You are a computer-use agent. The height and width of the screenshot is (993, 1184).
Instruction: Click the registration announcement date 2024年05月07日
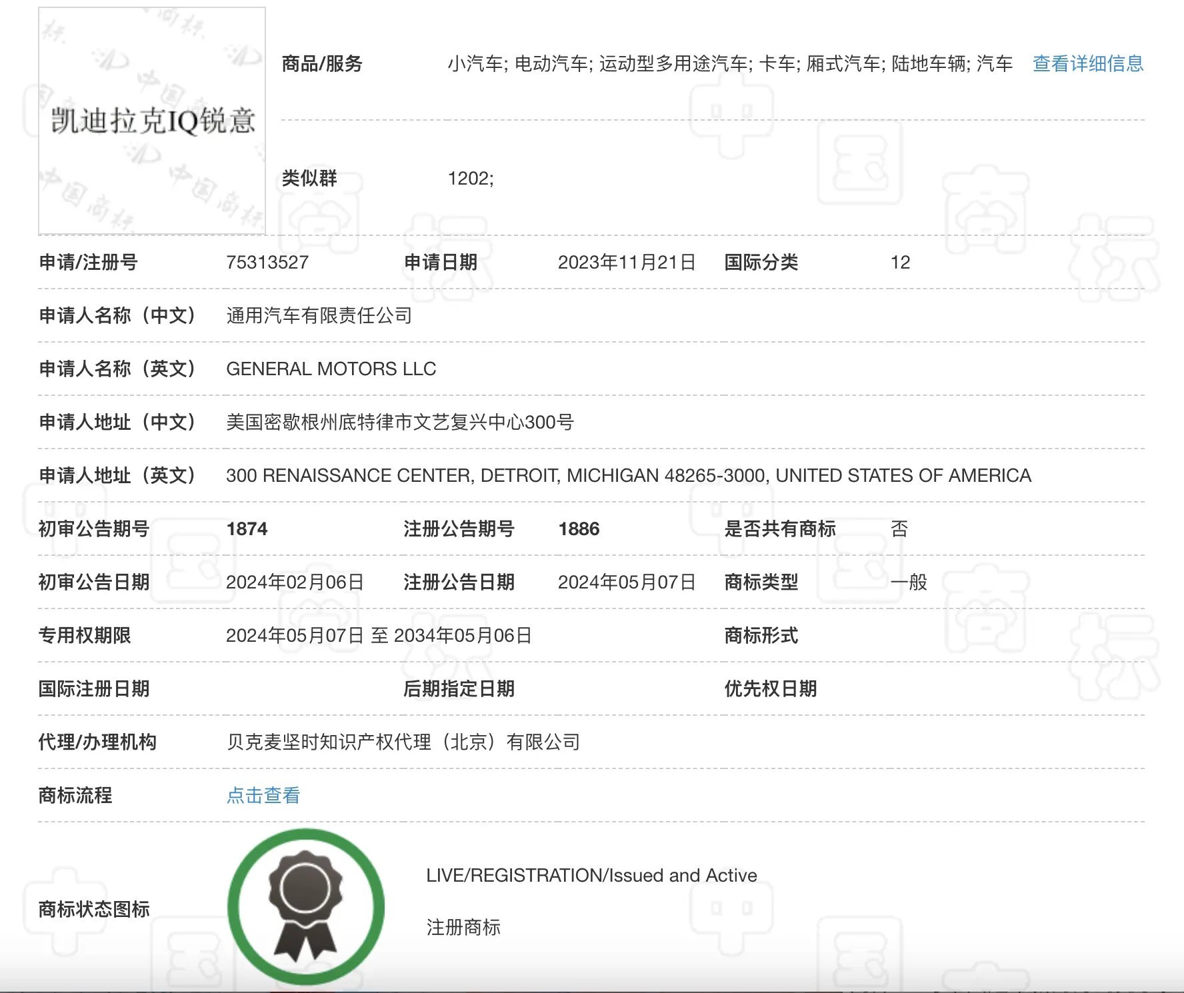pos(626,582)
